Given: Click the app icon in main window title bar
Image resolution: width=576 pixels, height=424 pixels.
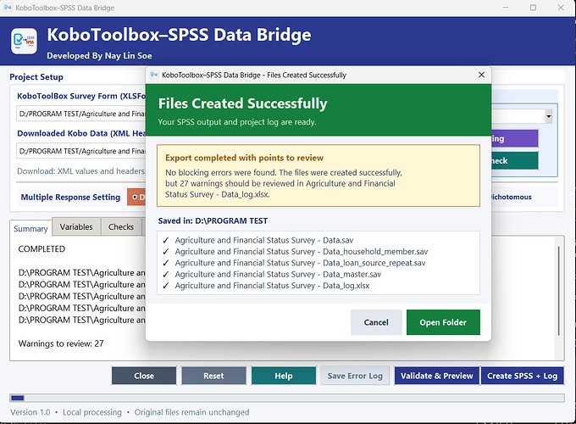Looking at the screenshot, I should click(8, 8).
